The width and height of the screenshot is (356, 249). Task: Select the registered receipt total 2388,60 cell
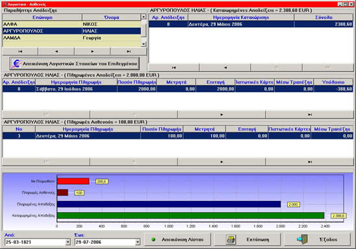[324, 24]
